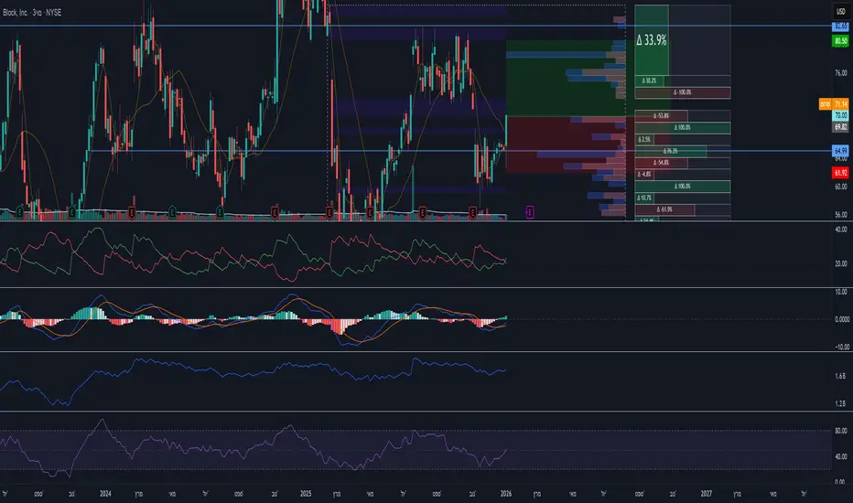Select the Δ 2.5% box

pyautogui.click(x=643, y=140)
